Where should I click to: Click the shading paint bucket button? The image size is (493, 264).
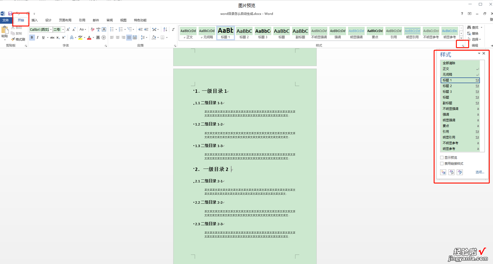(x=154, y=37)
